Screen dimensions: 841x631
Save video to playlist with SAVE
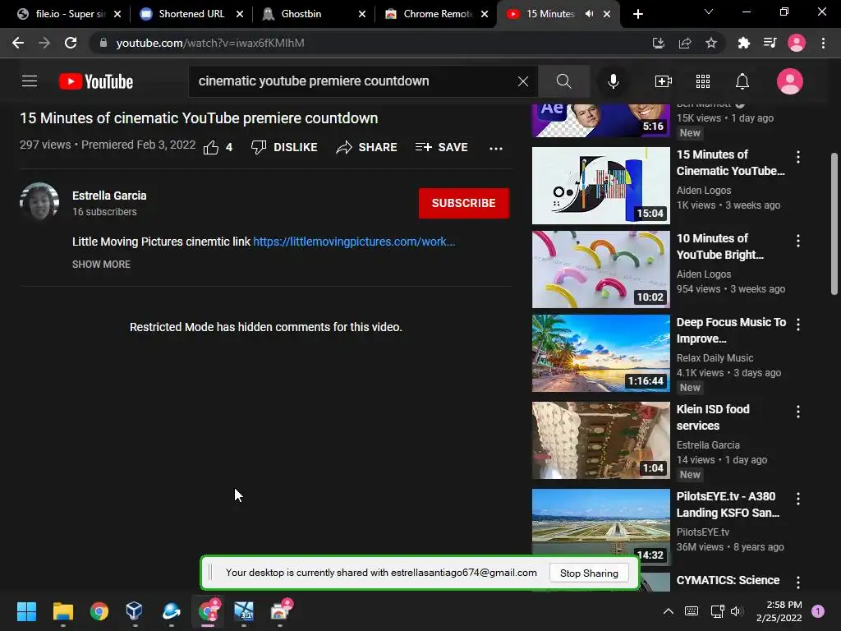[x=441, y=147]
